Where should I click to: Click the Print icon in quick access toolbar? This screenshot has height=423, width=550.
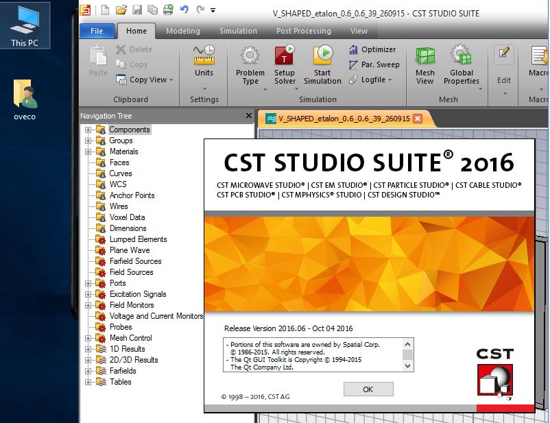point(169,10)
